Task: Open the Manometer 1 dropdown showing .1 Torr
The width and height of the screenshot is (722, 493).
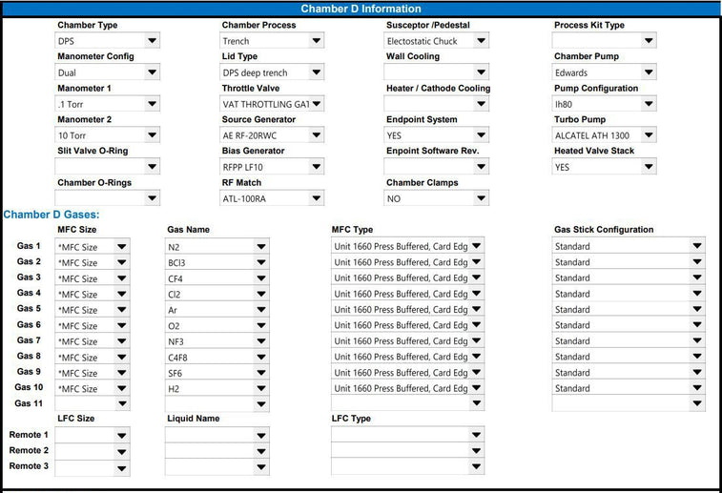Action: pos(107,104)
